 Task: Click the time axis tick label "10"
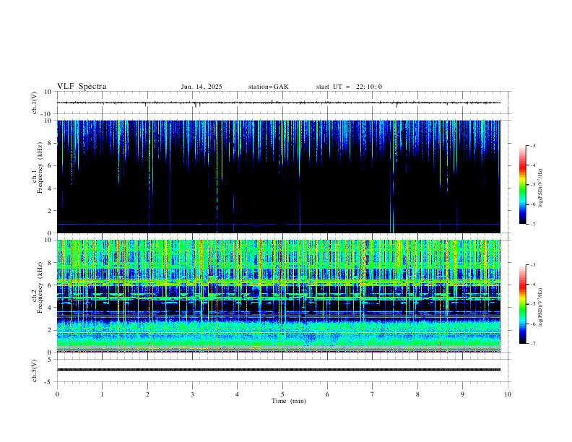[x=508, y=394]
